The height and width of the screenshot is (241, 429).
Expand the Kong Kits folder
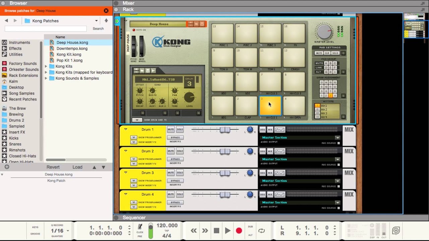coord(46,67)
